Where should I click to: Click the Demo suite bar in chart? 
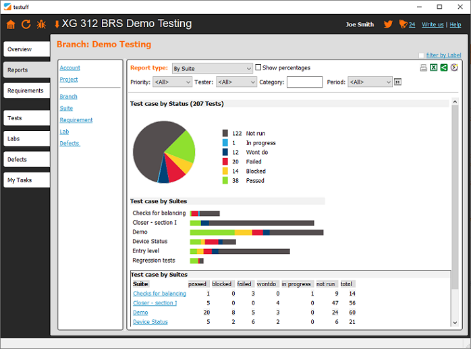(256, 232)
